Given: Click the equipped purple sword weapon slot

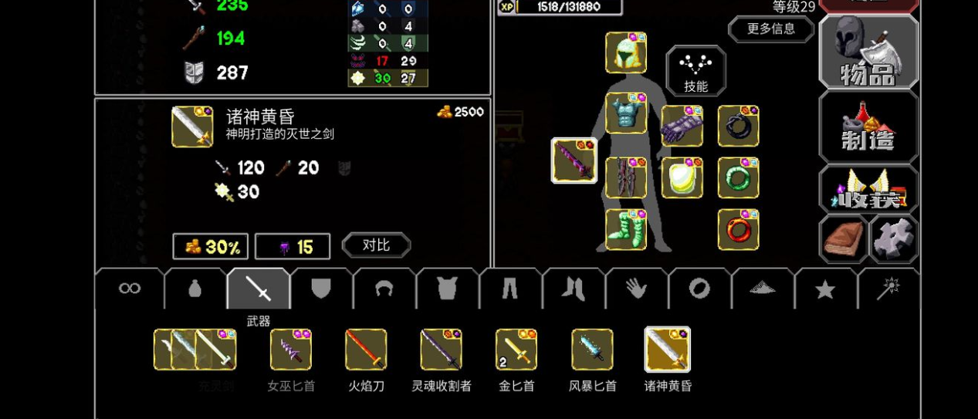Looking at the screenshot, I should click(x=574, y=161).
